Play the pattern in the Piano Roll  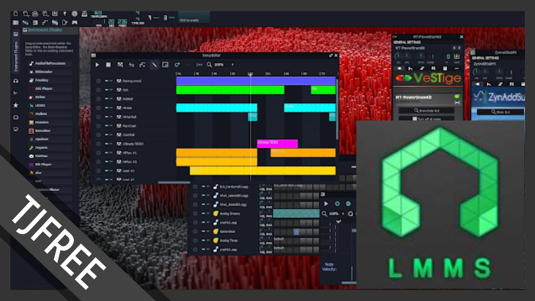pyautogui.click(x=326, y=204)
